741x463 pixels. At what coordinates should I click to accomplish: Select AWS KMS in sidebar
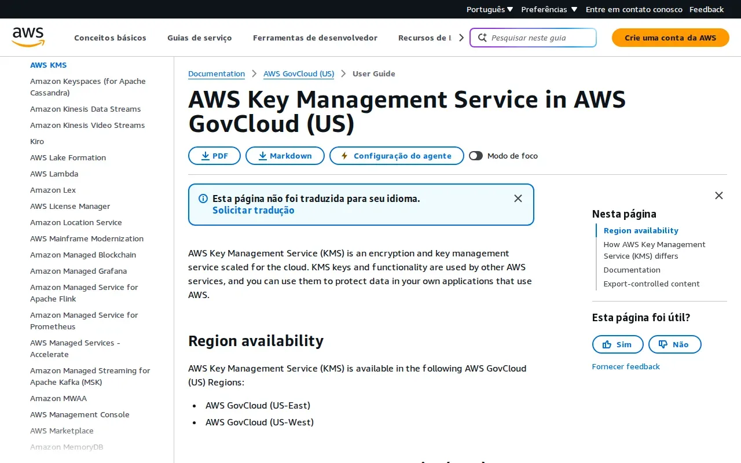[49, 65]
